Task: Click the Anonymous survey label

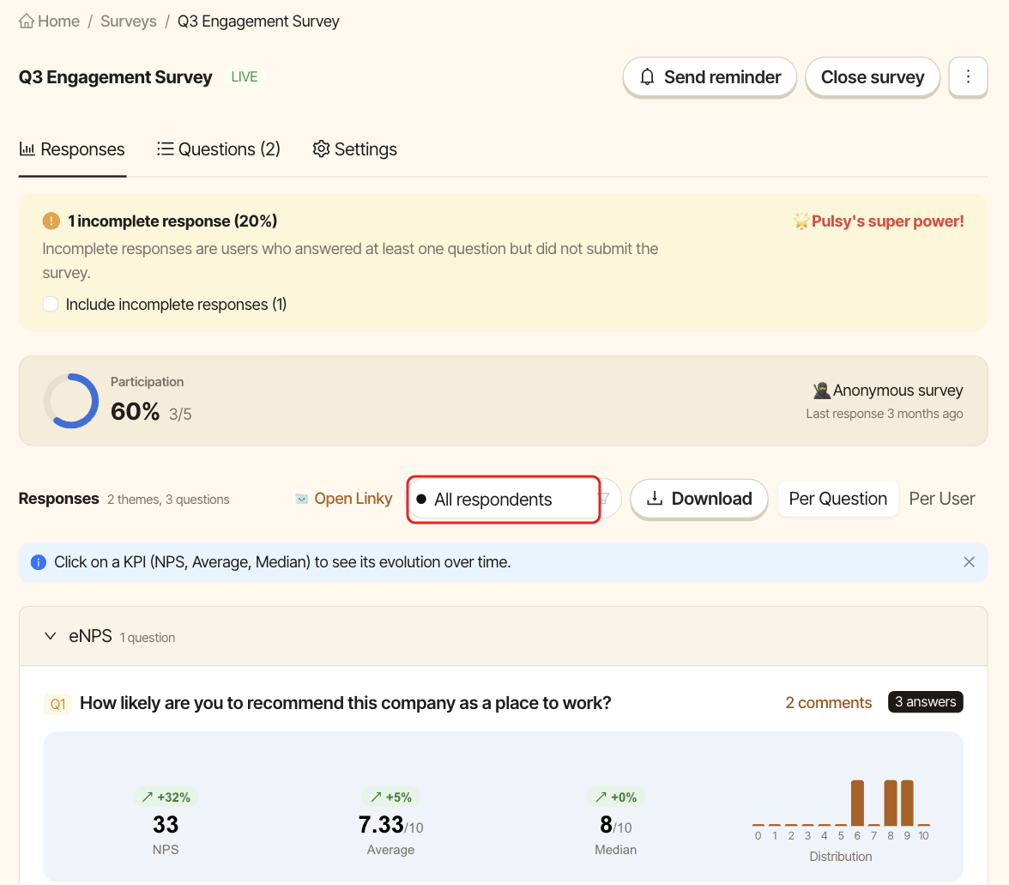Action: pyautogui.click(x=888, y=391)
